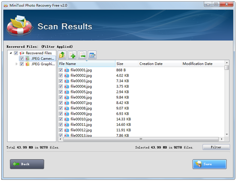Click the file00004.jpg image icon
Viewport: 237px width, 181px height.
coord(67,87)
